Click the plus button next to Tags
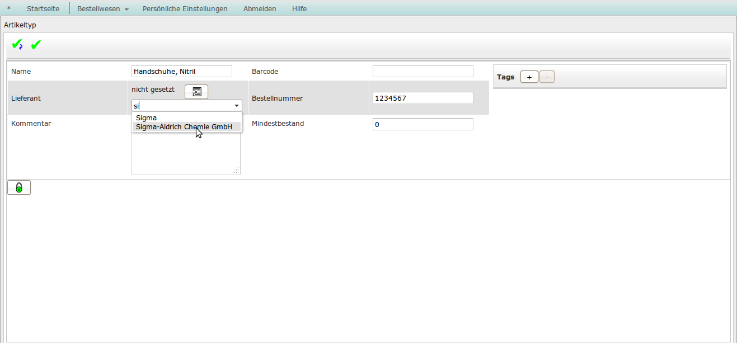This screenshot has height=343, width=737. (x=529, y=77)
